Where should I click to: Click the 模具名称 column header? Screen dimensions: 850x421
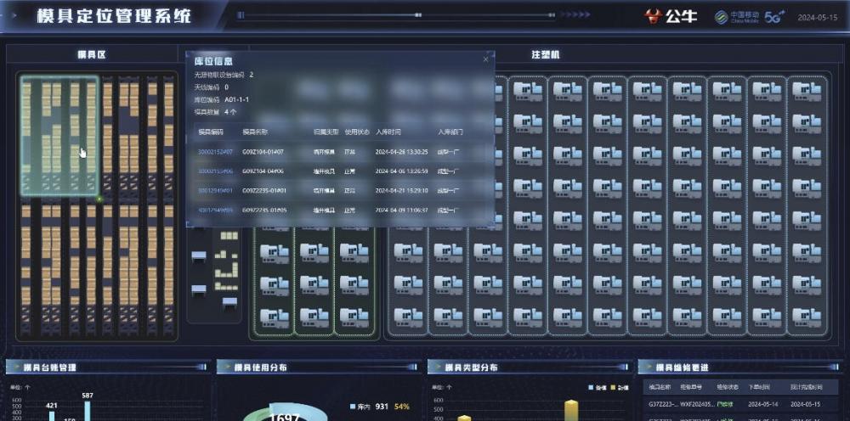pos(255,132)
